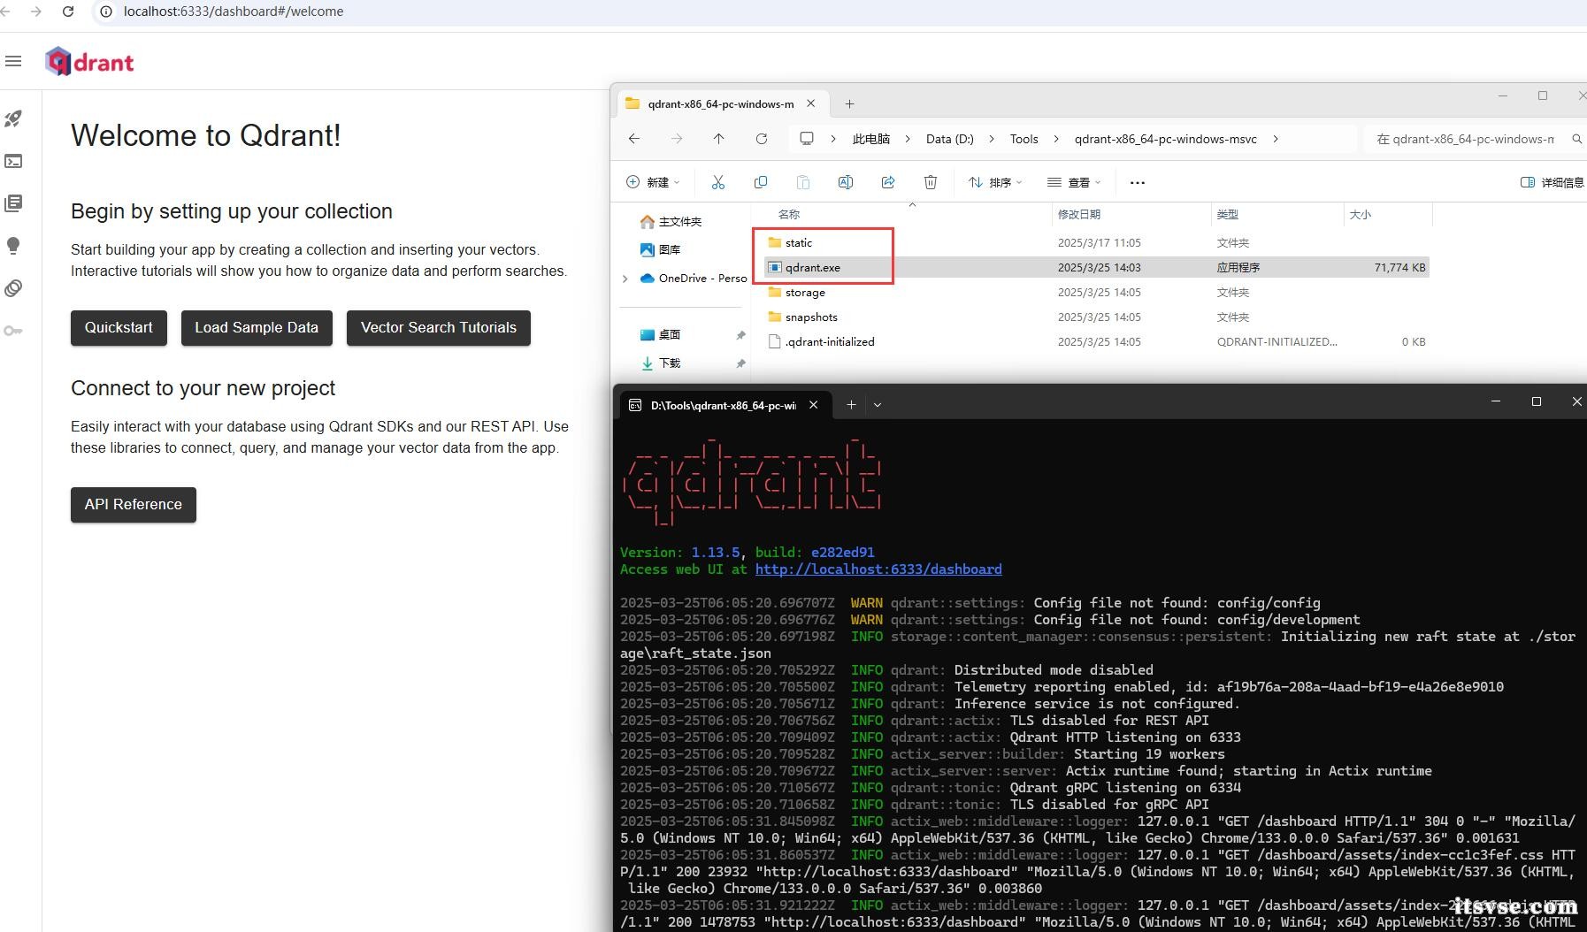Sort by 修改日期 column header
This screenshot has height=932, width=1587.
coord(1079,214)
